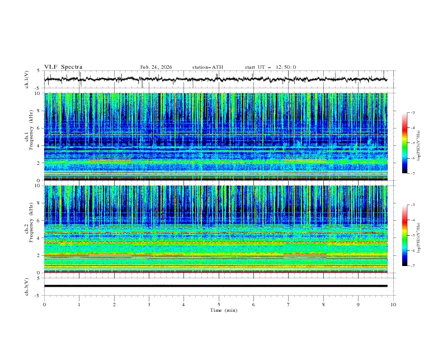Viewport: 443px width, 342px height.
Task: Click the ch.3 flat voltage trace
Action: 215,286
